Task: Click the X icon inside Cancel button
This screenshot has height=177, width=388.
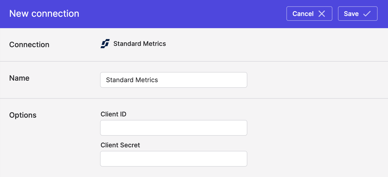Action: tap(322, 14)
